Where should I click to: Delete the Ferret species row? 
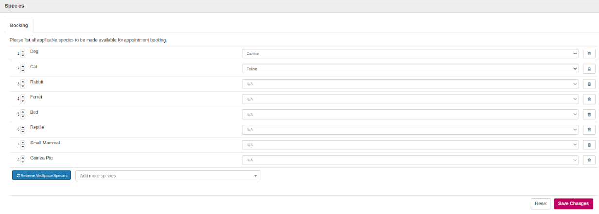[589, 99]
